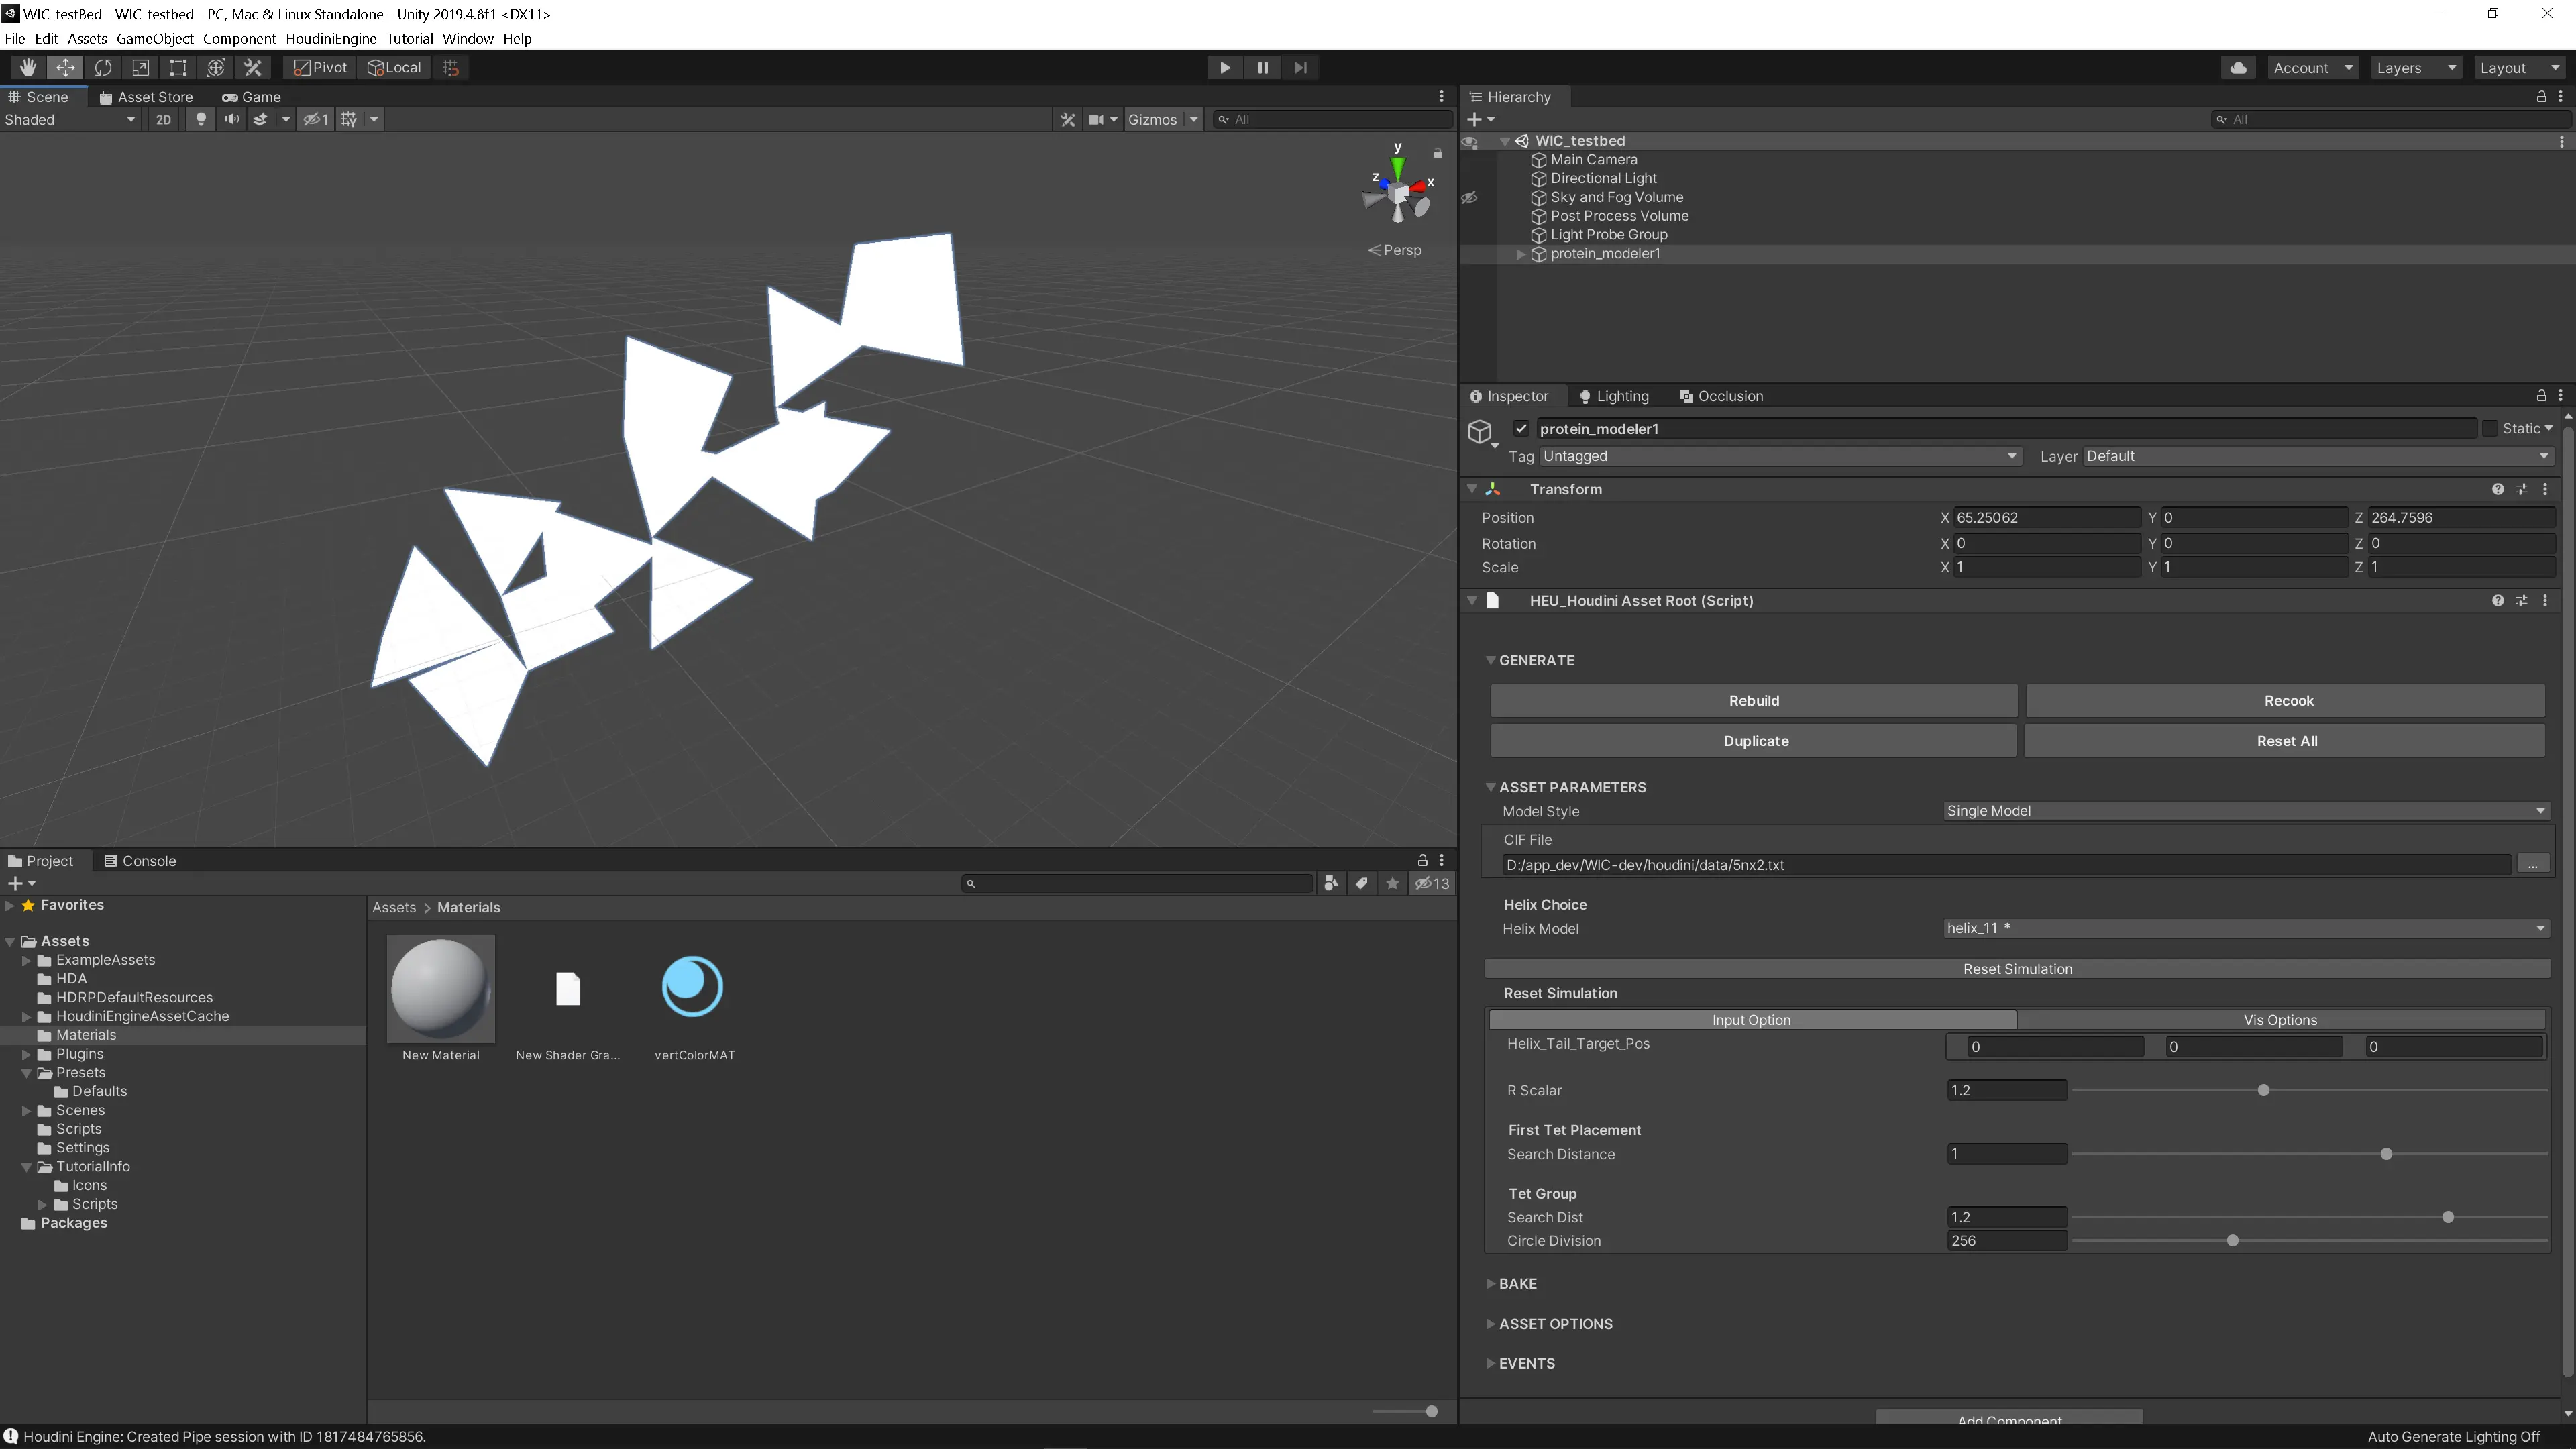Open scene camera settings icon
The width and height of the screenshot is (2576, 1449).
(1096, 119)
